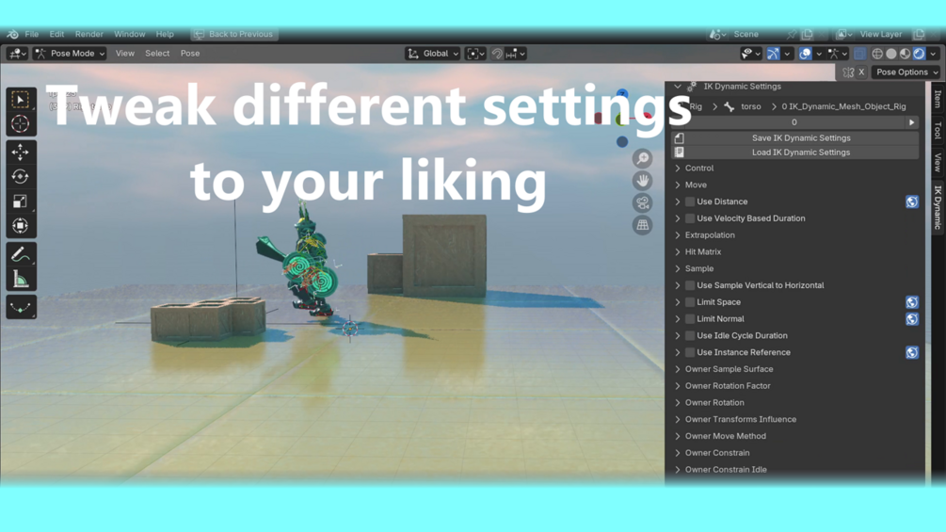Select the Select Box tool
946x532 pixels.
tap(21, 100)
